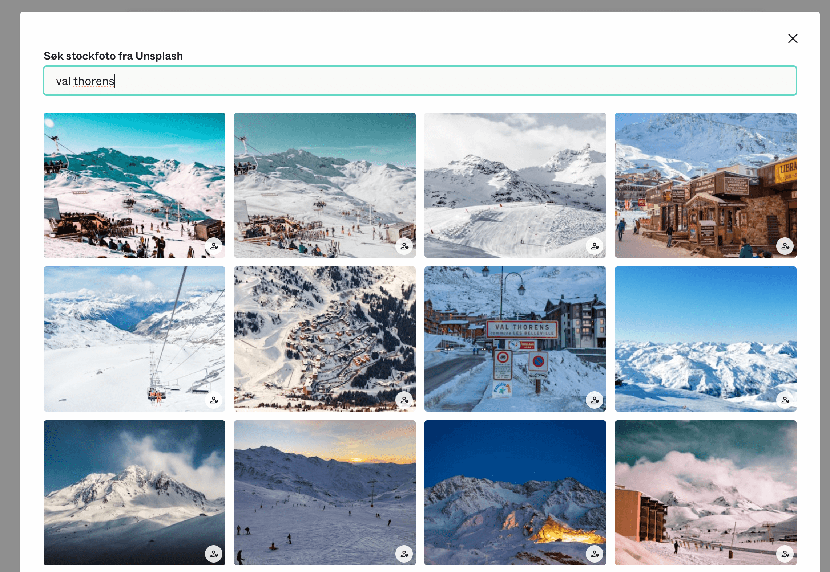Open photographer info on the night mountain photo
The image size is (830, 572).
(595, 554)
